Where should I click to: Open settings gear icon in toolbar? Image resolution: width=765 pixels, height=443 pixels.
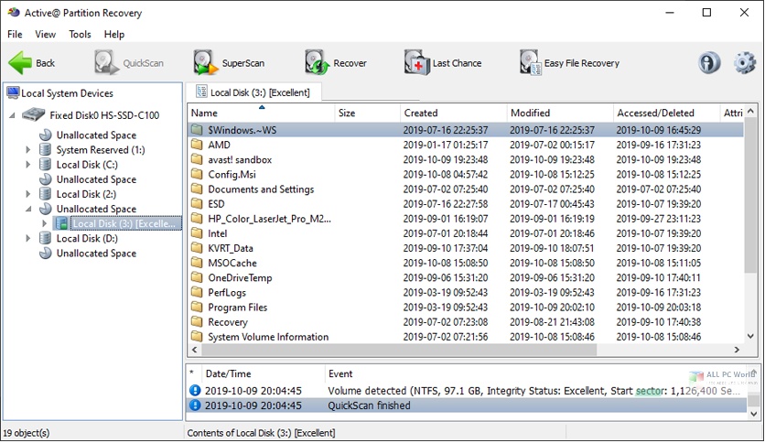(x=744, y=63)
